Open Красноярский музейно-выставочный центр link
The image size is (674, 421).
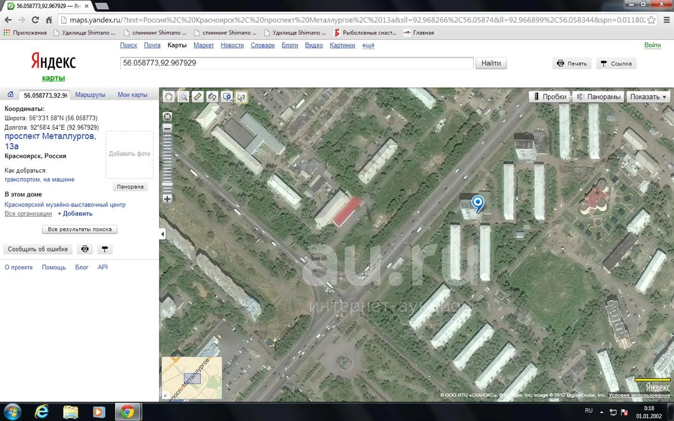pos(65,204)
